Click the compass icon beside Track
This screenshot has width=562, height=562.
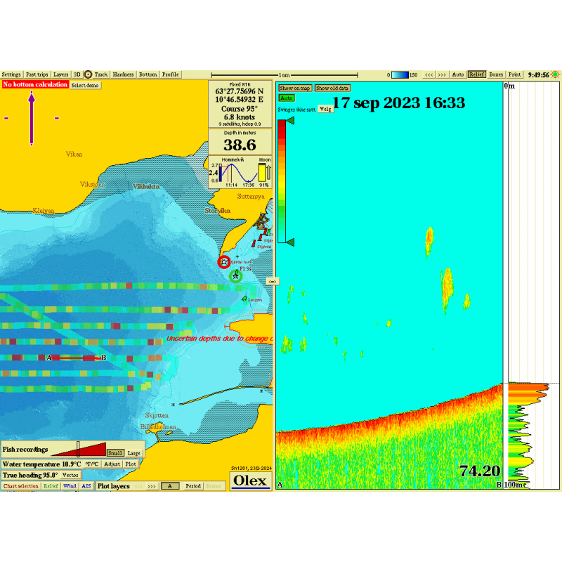(88, 74)
